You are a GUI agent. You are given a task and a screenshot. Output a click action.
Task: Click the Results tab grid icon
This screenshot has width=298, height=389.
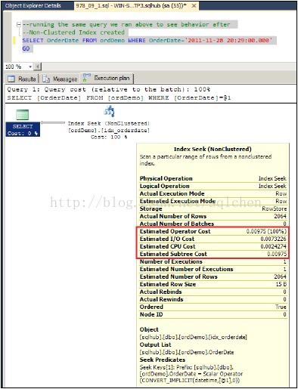pyautogui.click(x=11, y=79)
